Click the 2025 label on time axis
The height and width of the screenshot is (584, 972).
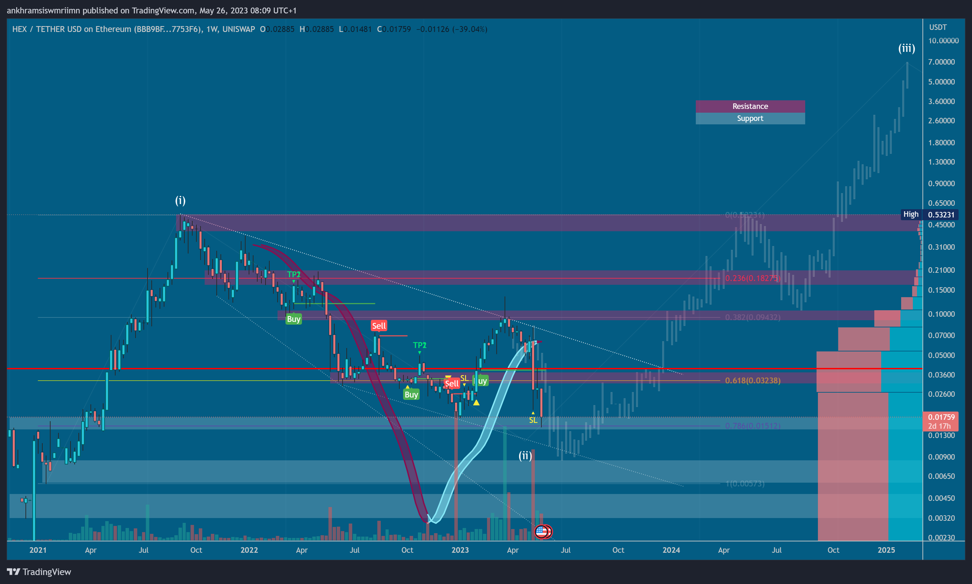[x=886, y=550]
